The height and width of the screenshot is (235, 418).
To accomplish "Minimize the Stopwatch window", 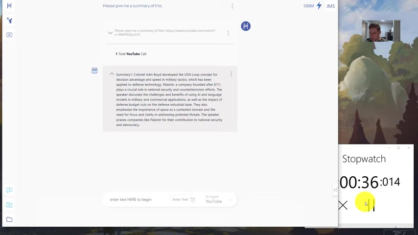I will coord(389,147).
